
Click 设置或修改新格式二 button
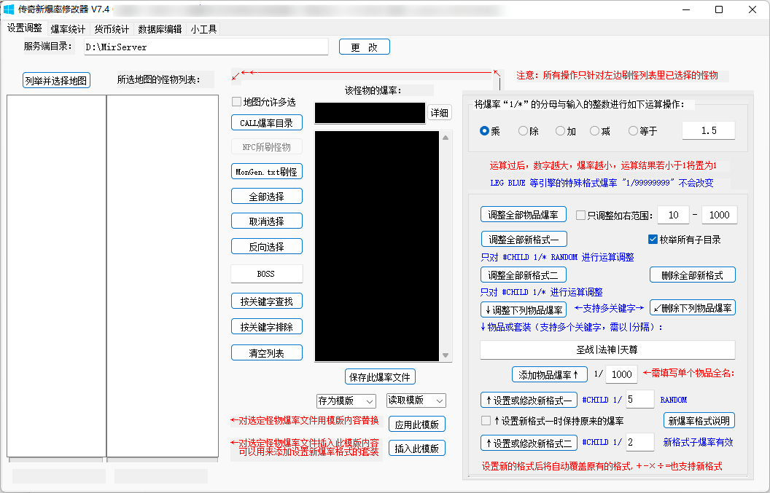529,443
